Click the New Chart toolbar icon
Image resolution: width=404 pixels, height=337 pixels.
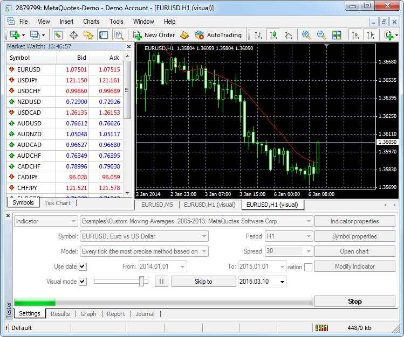coord(15,35)
